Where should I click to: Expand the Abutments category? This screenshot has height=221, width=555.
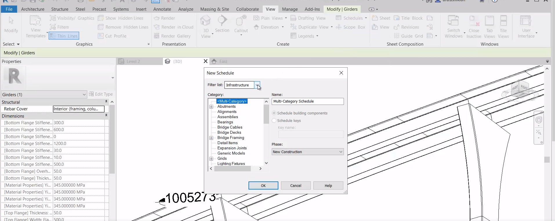pos(211,107)
